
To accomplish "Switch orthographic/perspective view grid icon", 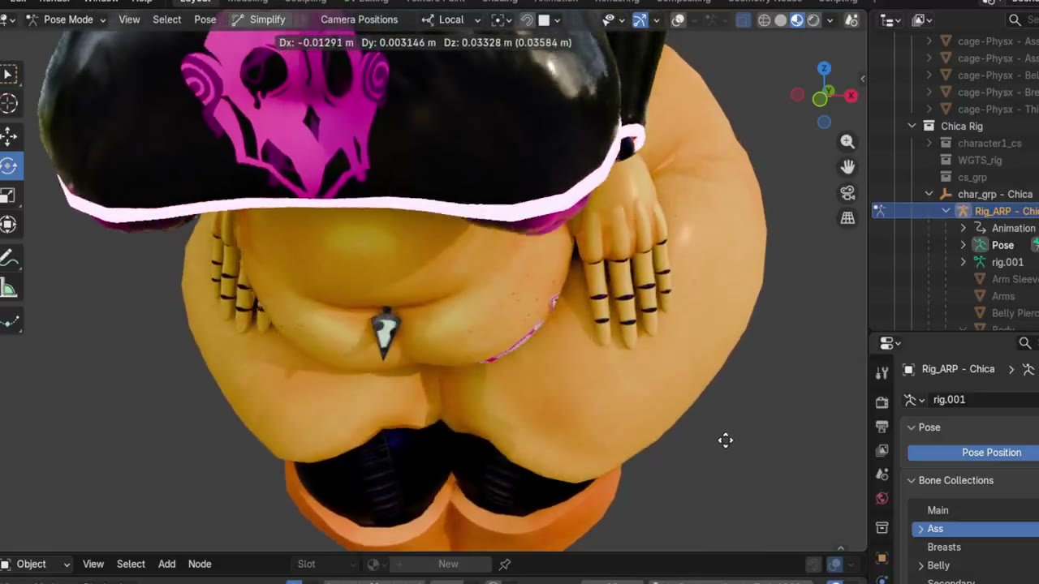I will [847, 218].
